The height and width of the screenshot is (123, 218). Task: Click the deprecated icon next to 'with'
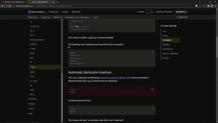[x=34, y=94]
